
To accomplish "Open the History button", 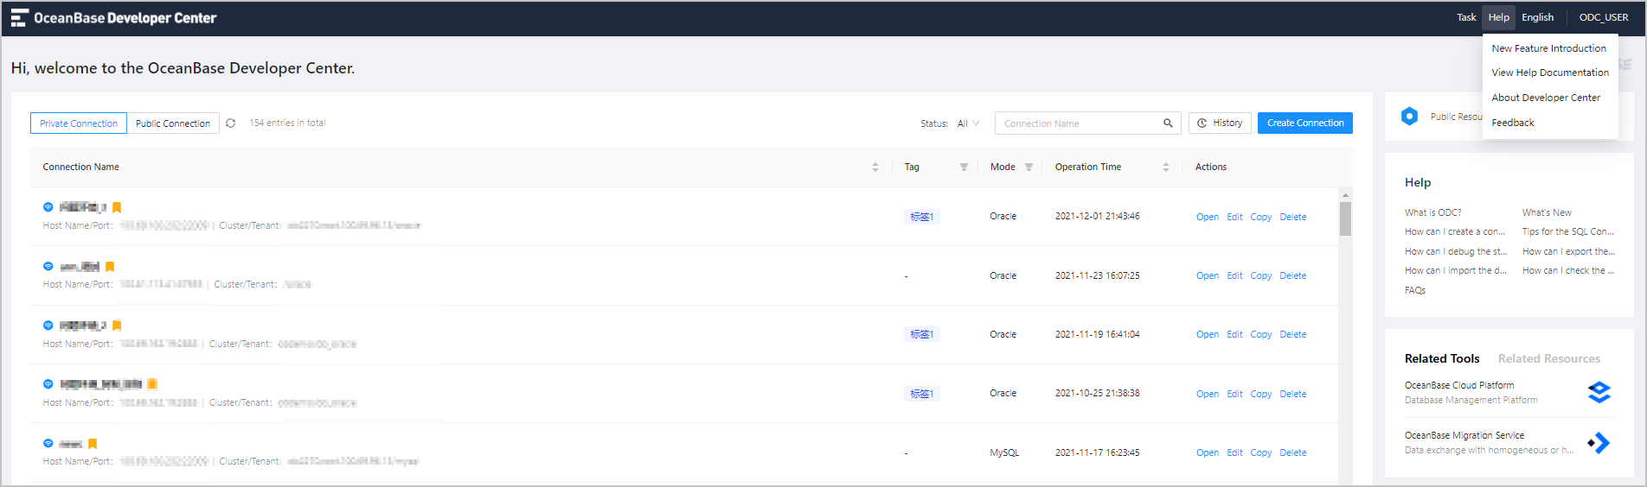I will (1220, 123).
